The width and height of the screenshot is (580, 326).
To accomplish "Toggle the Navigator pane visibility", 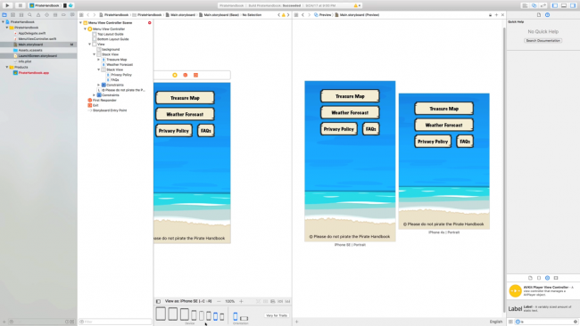I will 555,5.
